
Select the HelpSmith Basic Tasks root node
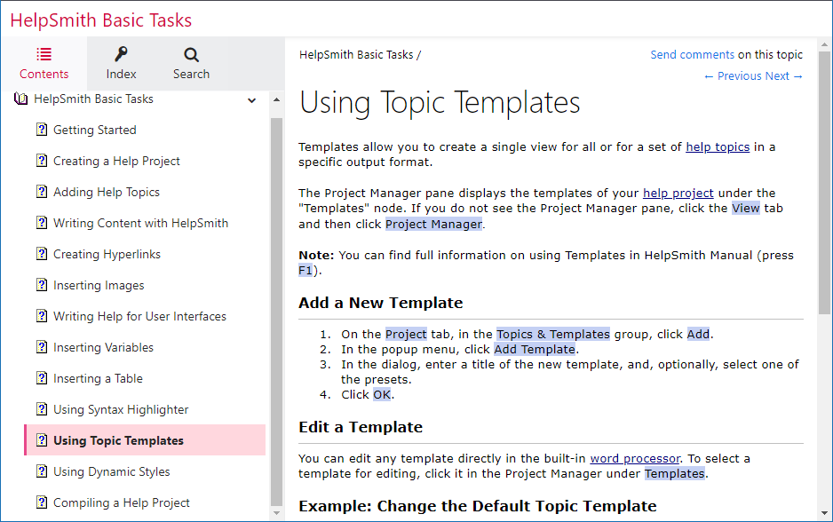pyautogui.click(x=93, y=99)
